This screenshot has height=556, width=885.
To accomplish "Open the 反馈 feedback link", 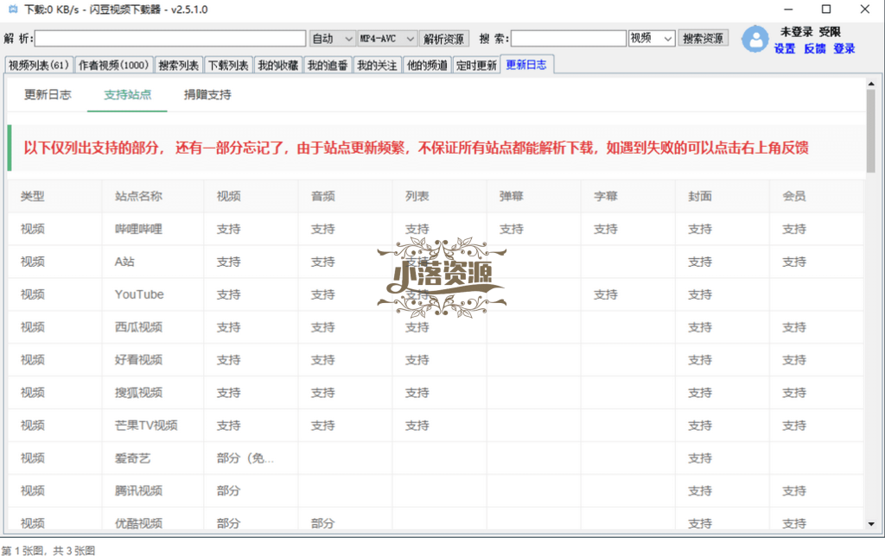I will (814, 48).
